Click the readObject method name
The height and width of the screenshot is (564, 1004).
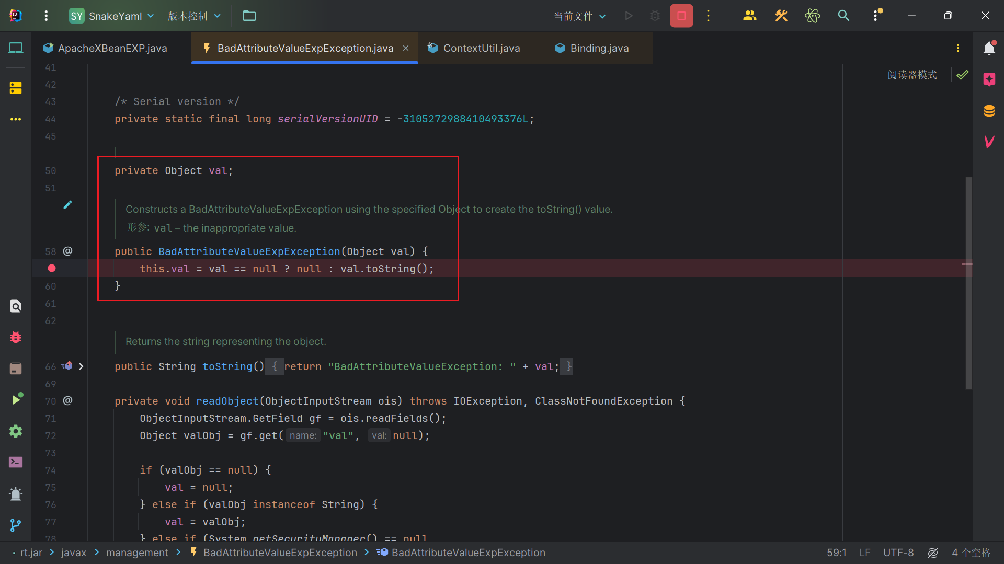click(x=227, y=401)
